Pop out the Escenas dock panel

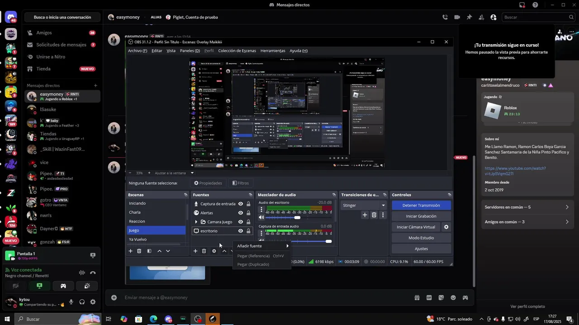(x=185, y=195)
